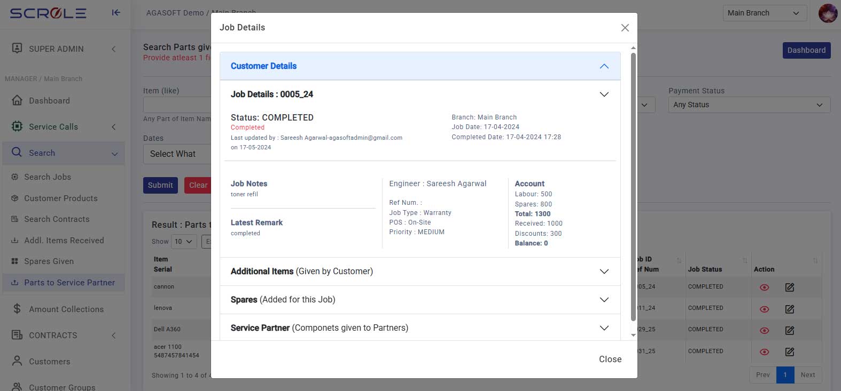Click the Submit button

tap(160, 185)
